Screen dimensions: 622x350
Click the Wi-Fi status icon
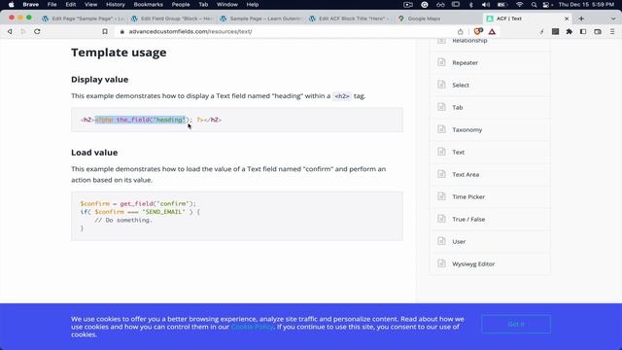[x=519, y=4]
